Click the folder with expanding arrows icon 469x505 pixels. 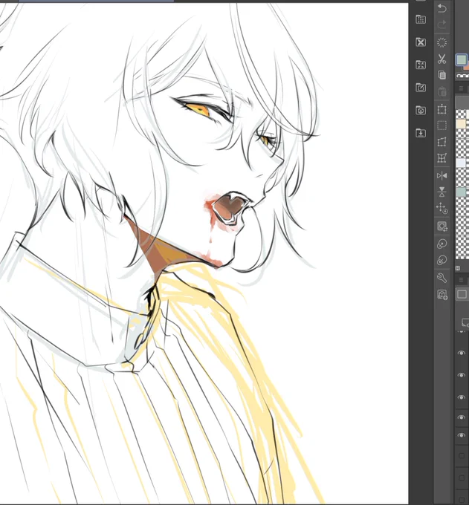tap(421, 65)
